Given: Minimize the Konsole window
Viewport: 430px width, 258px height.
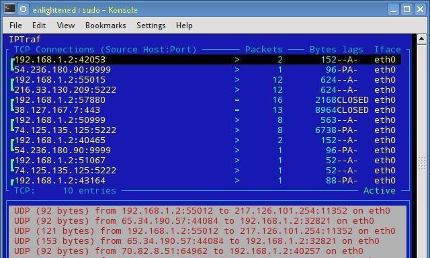Looking at the screenshot, I should tap(394, 9).
